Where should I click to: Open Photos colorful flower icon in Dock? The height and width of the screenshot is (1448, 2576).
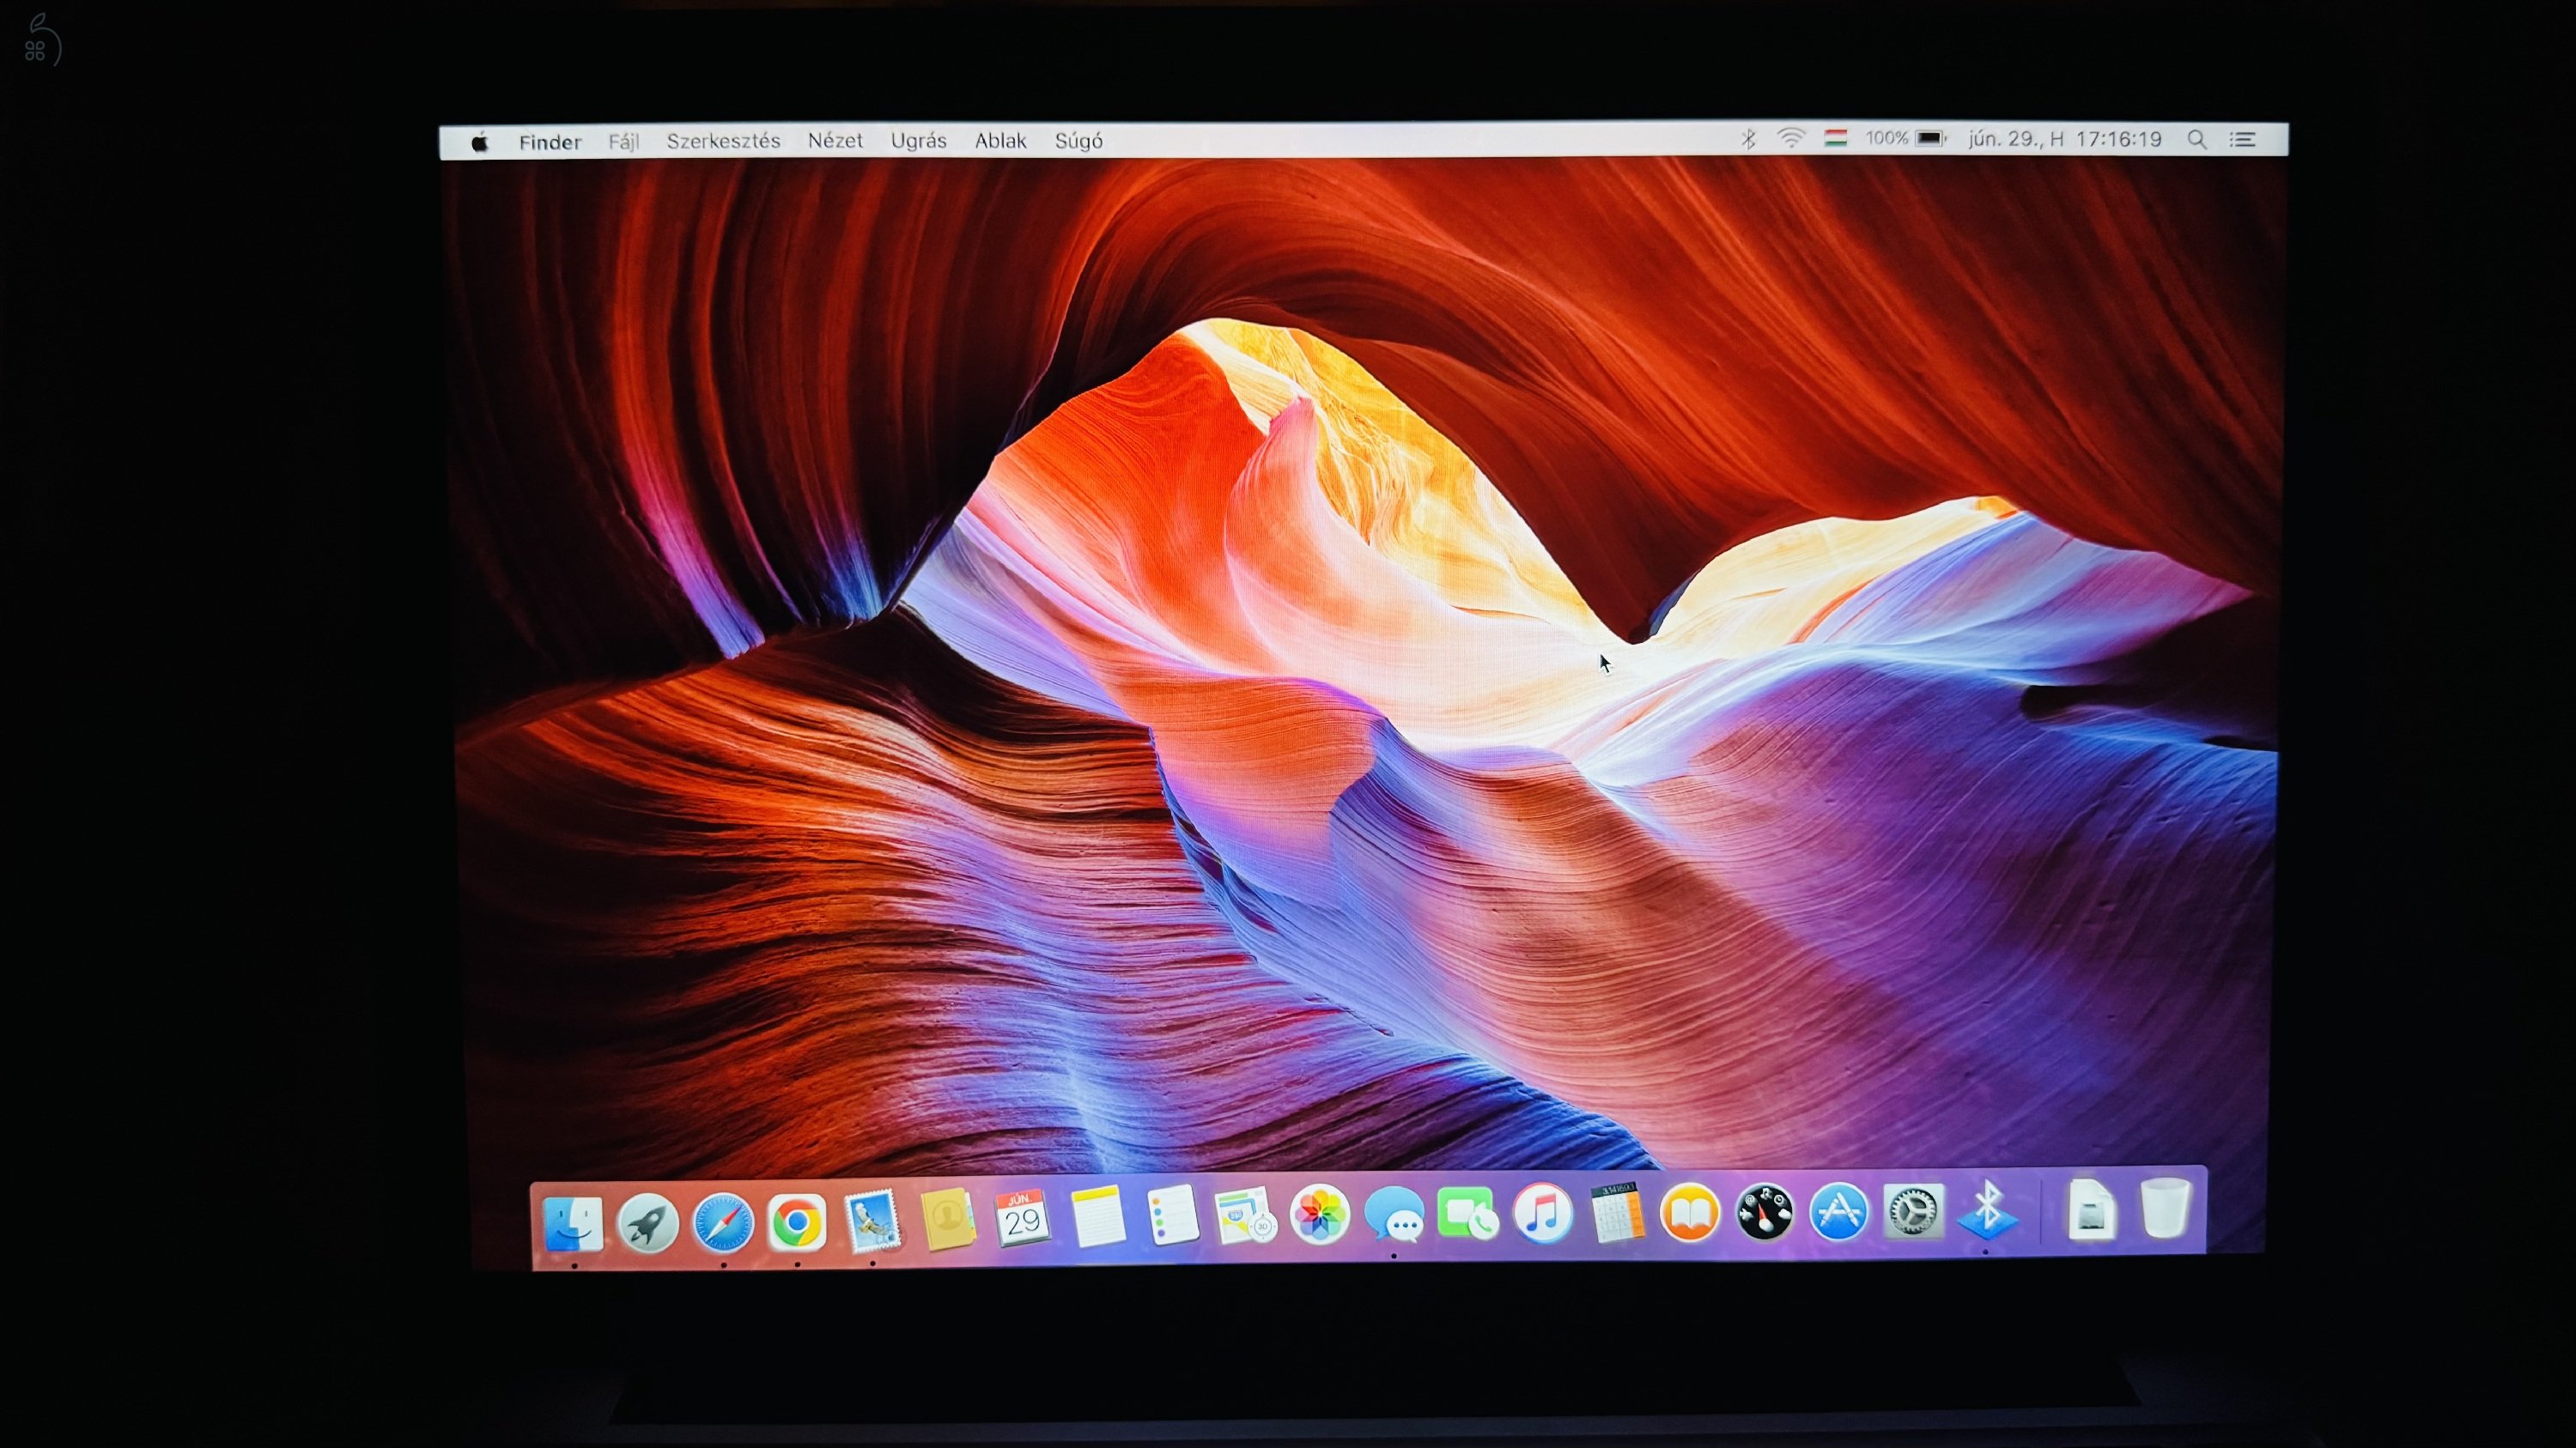1320,1215
